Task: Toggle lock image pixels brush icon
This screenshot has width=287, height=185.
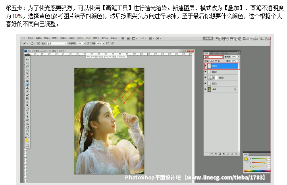Action: click(213, 61)
